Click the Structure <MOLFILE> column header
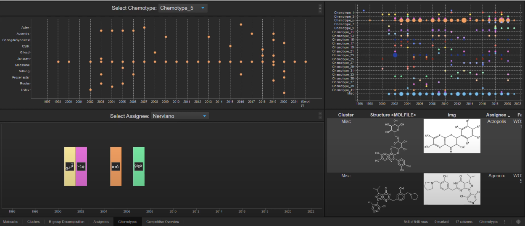The image size is (525, 226). [393, 115]
